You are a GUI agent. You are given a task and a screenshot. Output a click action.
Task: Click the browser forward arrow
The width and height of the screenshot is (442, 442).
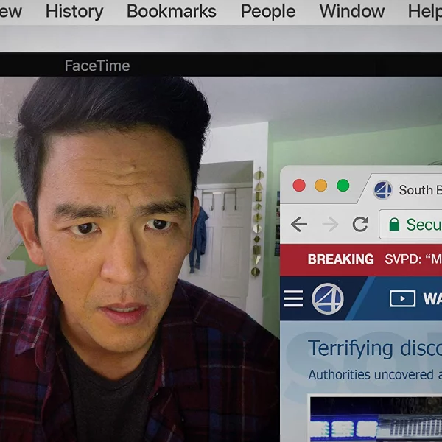(x=330, y=225)
